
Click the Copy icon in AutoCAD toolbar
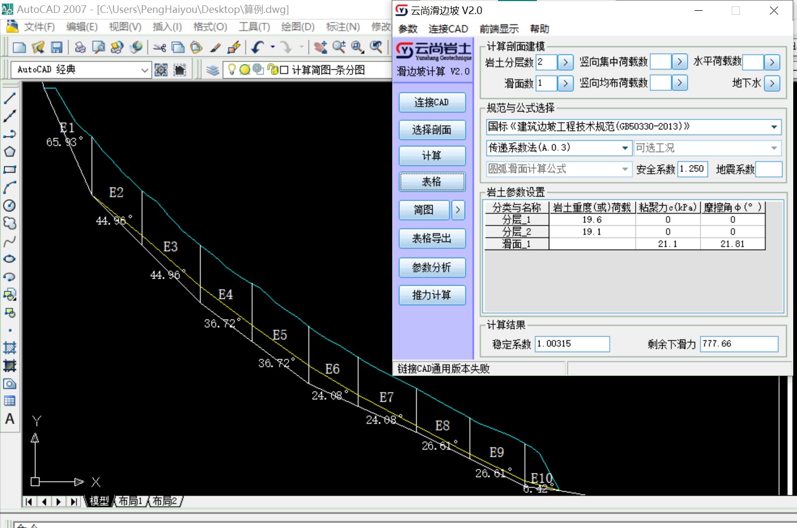(178, 48)
